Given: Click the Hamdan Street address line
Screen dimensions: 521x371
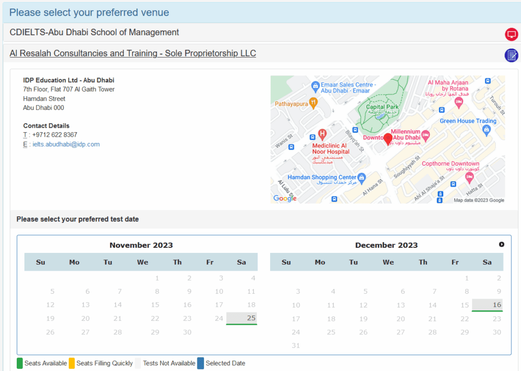Looking at the screenshot, I should (44, 99).
